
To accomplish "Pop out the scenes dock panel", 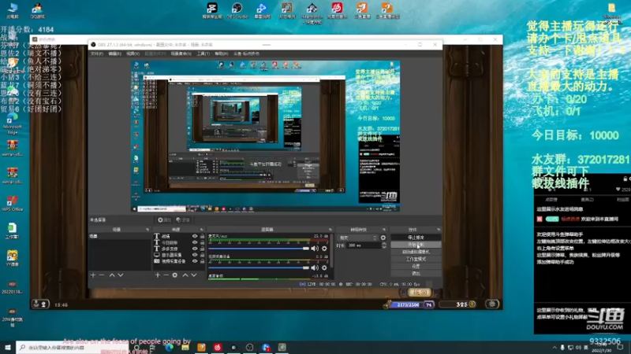I will (147, 230).
